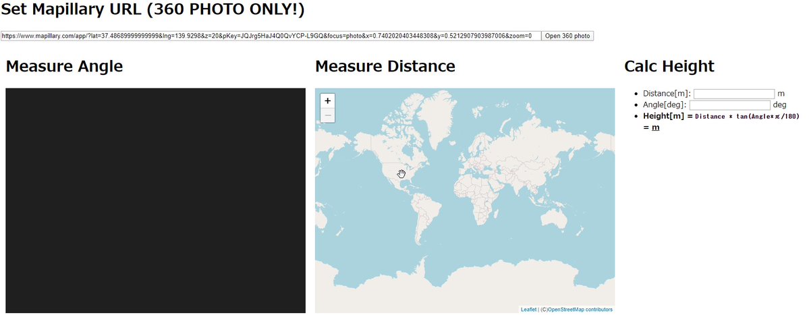Focus the Distance[m] input field
Screen dimensions: 809x315
tap(734, 94)
